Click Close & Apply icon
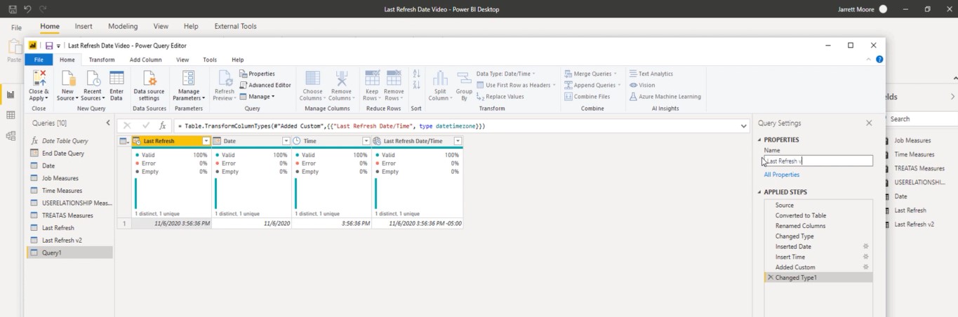The height and width of the screenshot is (317, 958). 39,79
